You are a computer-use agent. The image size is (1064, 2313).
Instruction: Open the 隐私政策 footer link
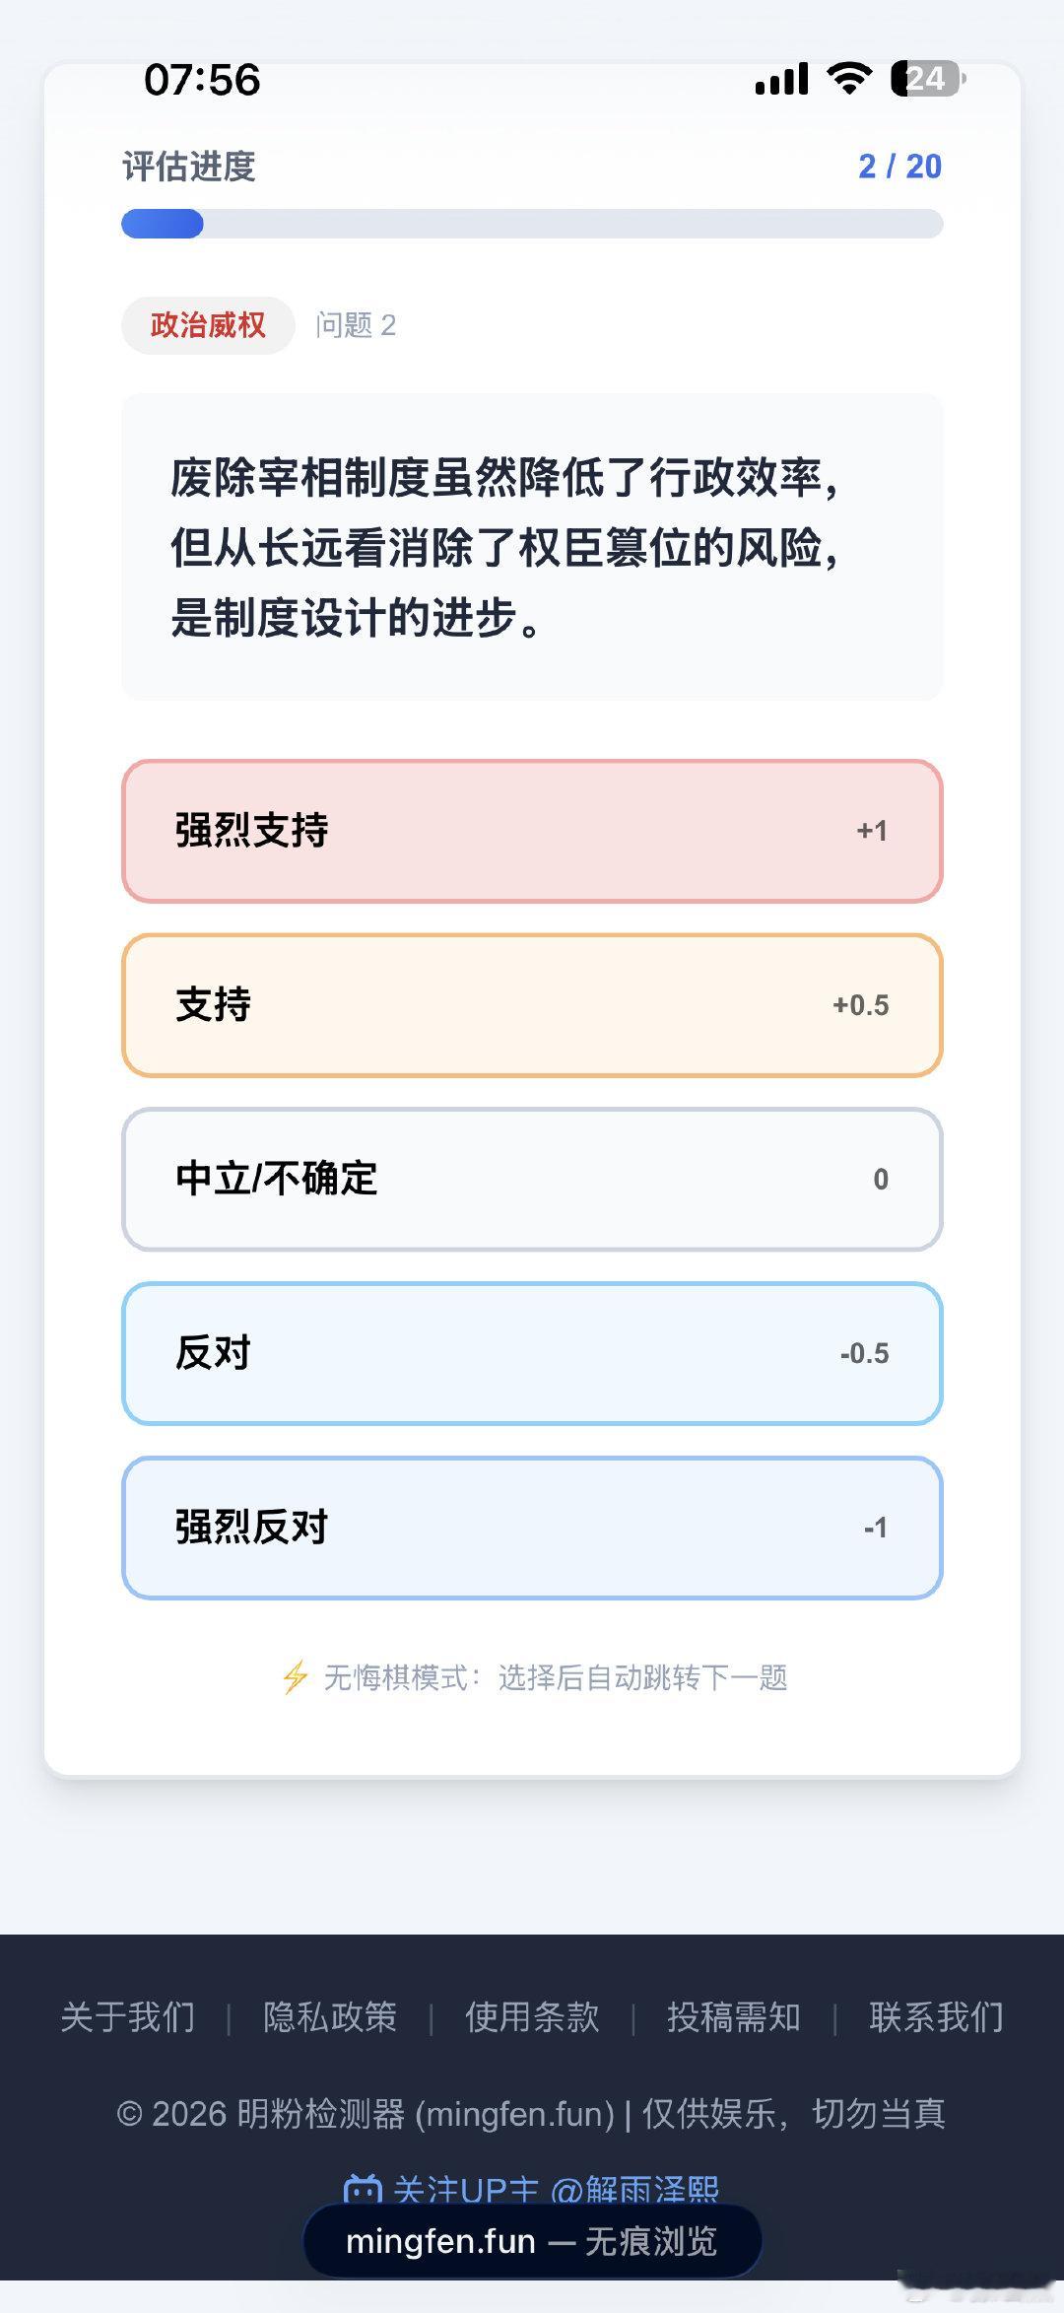pyautogui.click(x=330, y=2017)
